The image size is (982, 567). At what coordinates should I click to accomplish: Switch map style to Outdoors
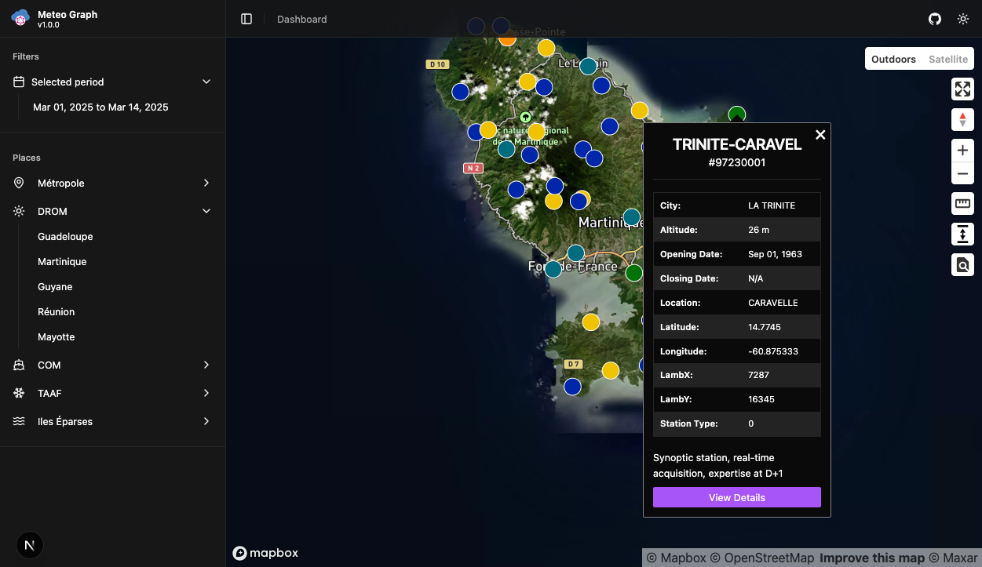pos(893,59)
